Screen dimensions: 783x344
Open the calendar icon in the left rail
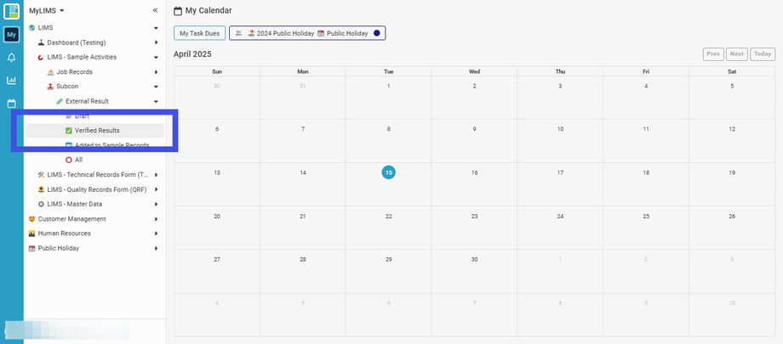pyautogui.click(x=11, y=104)
